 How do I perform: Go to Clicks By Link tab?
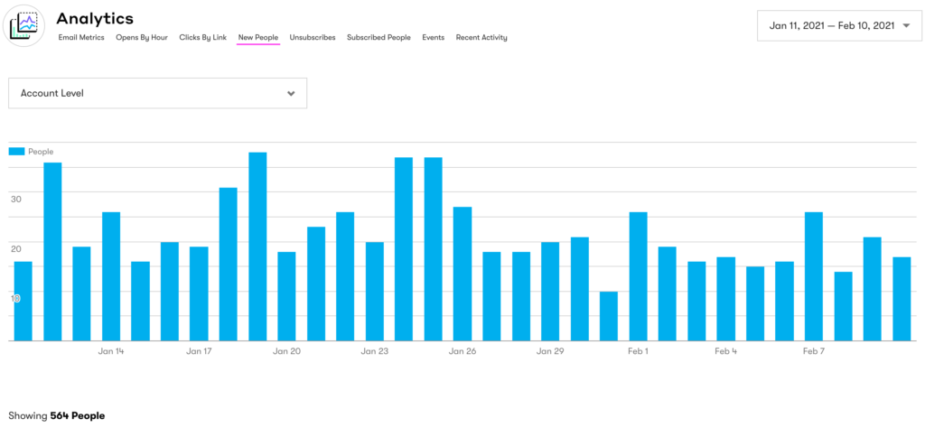[203, 38]
